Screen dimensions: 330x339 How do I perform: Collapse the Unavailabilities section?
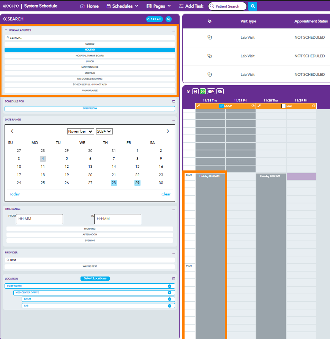[x=174, y=31]
